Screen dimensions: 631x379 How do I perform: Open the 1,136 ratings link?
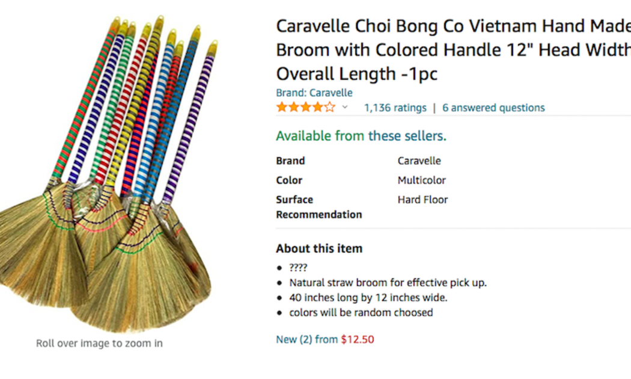pos(395,108)
